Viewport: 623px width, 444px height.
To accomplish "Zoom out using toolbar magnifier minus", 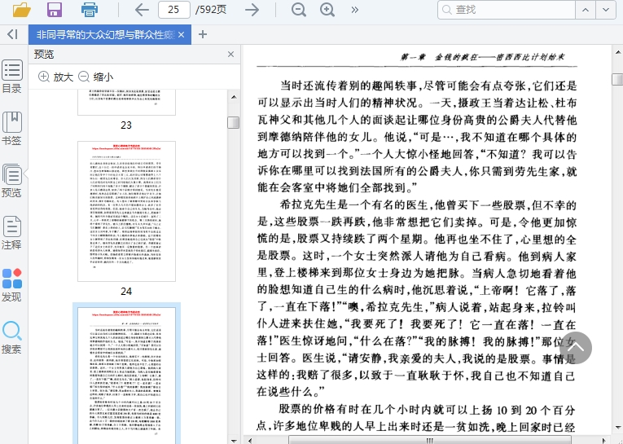I will 299,10.
